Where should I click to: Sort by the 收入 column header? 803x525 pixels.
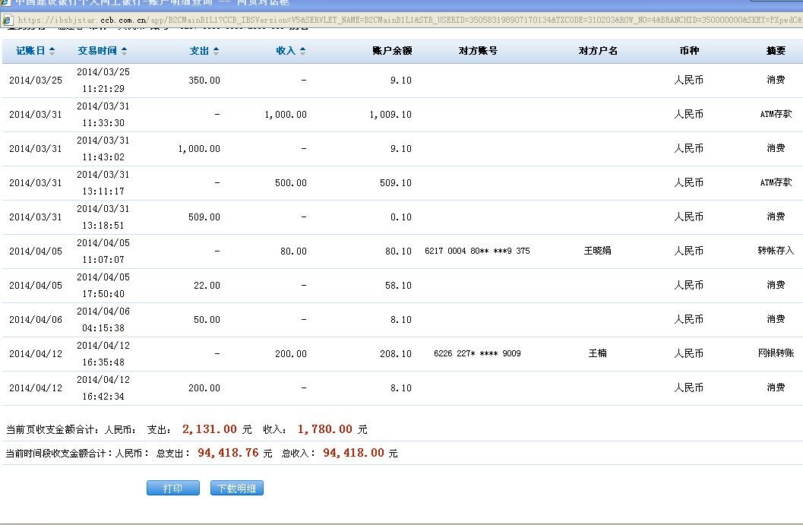tap(286, 51)
